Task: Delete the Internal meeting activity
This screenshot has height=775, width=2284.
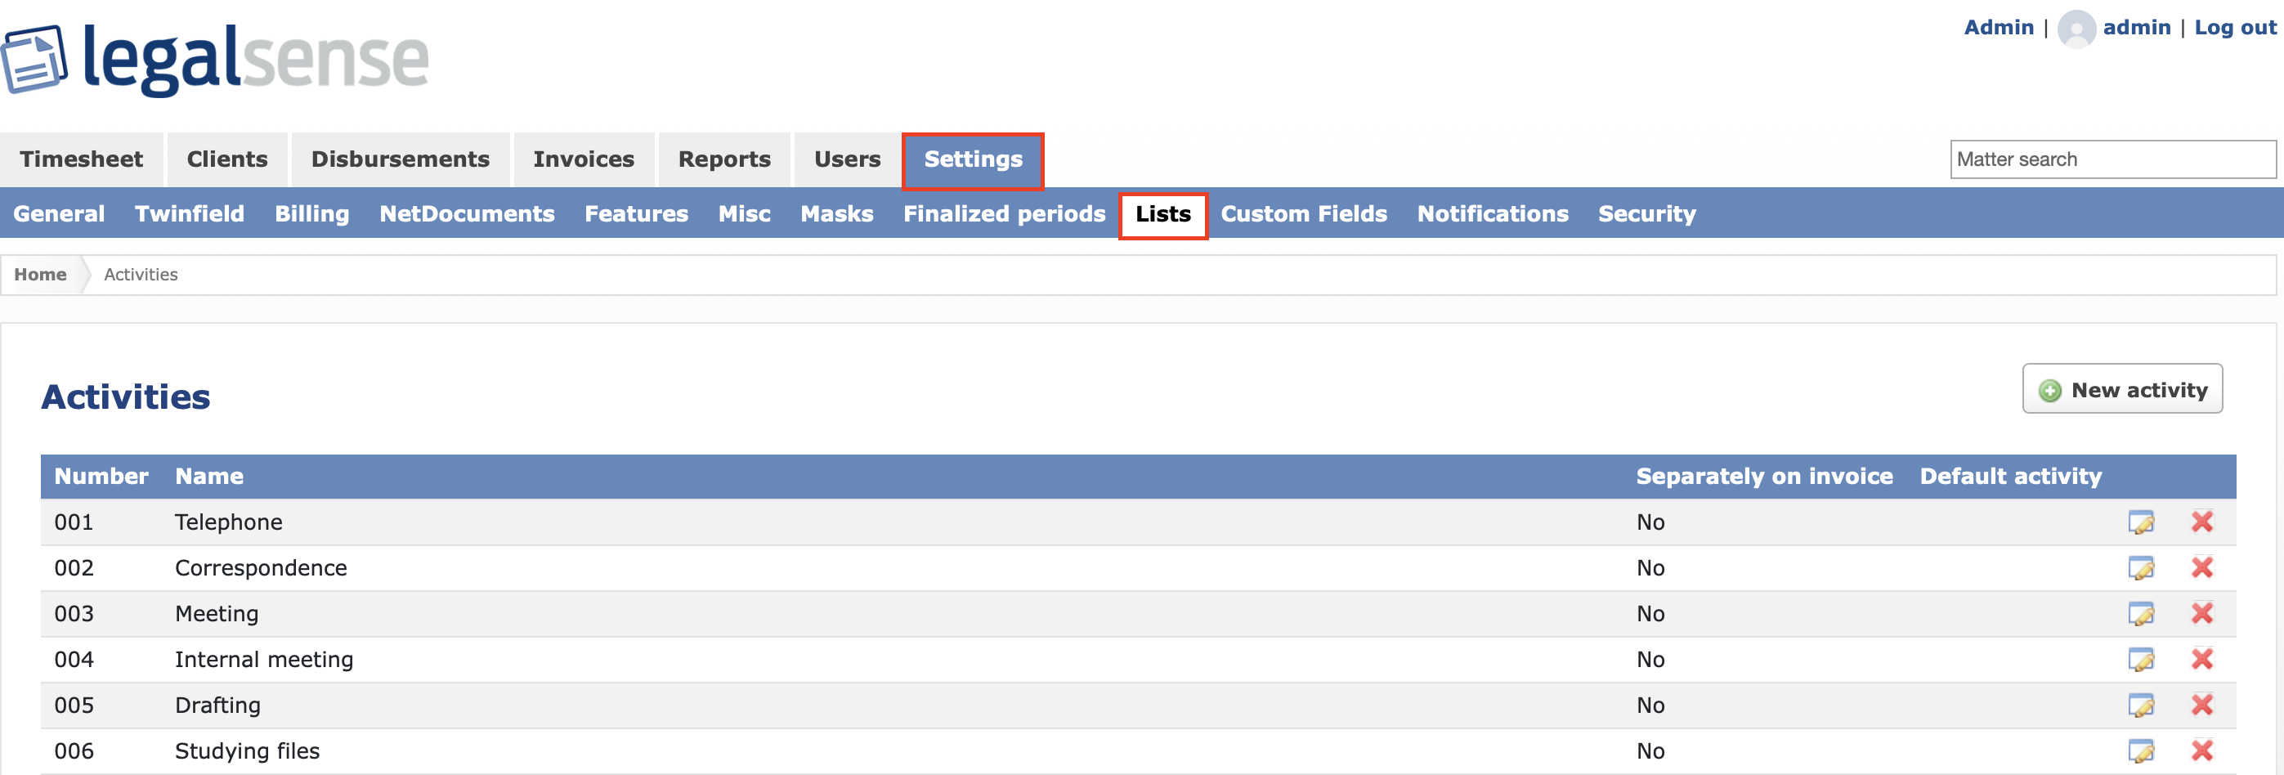Action: point(2201,659)
